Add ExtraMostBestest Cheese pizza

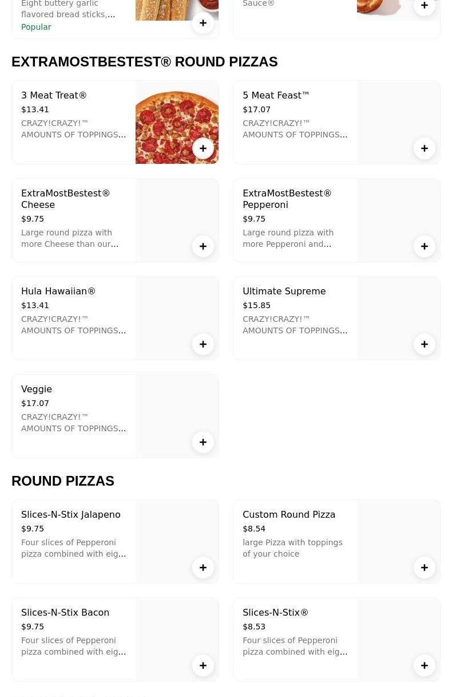pos(203,246)
